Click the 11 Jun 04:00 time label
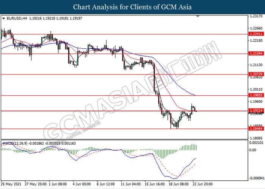265x189 pixels. point(131,184)
